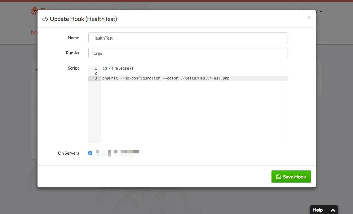Open the Help widget
353x214 pixels.
[324, 210]
